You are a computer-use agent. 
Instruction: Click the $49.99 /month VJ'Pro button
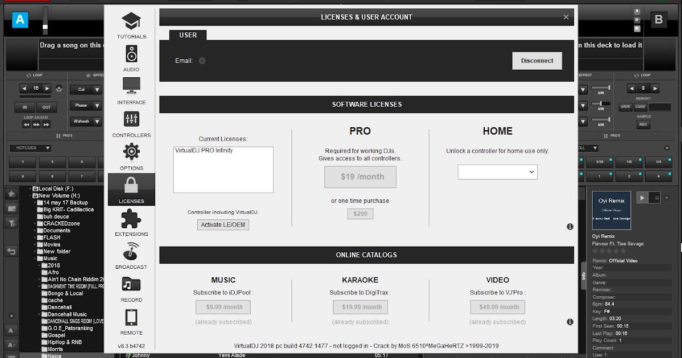pos(497,307)
